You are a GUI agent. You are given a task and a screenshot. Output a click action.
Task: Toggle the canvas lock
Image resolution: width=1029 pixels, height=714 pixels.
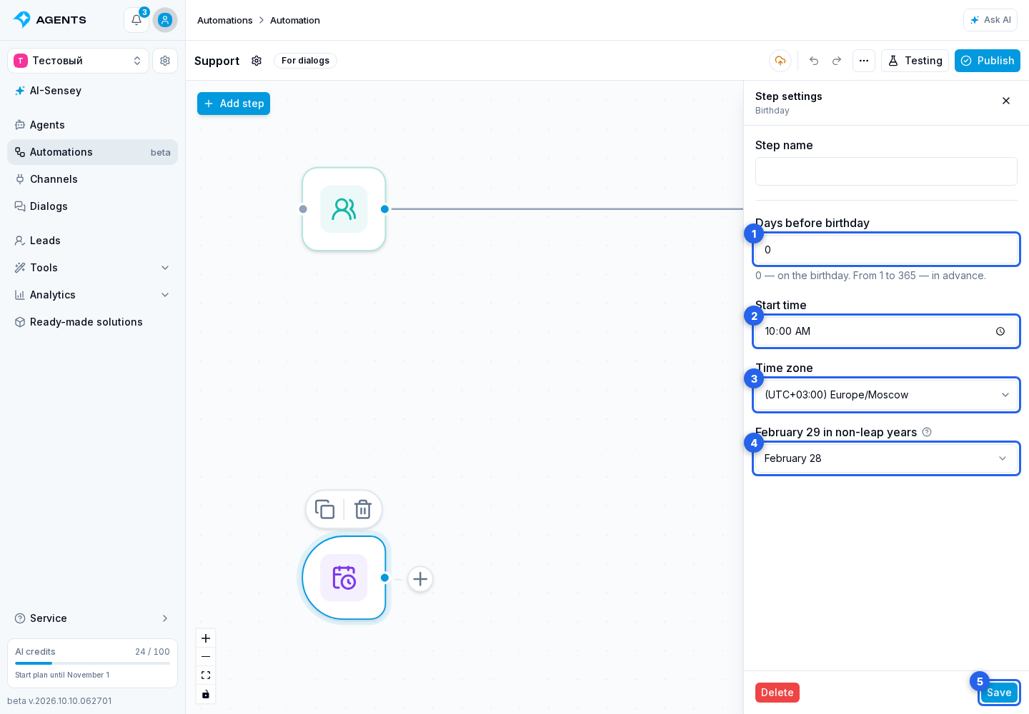pyautogui.click(x=206, y=694)
